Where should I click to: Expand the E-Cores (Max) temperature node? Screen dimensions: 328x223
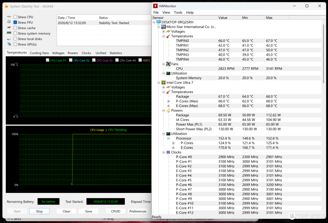168,106
